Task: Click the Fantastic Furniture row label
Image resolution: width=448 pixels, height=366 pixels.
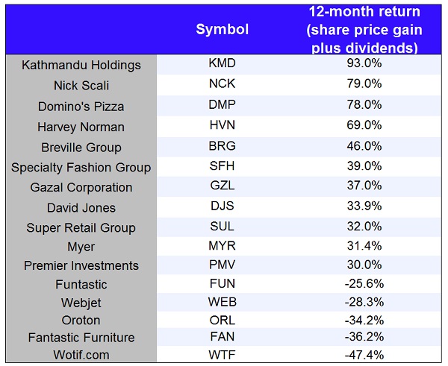Action: tap(81, 338)
